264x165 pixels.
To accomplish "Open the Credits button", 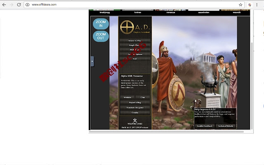I will [135, 113].
